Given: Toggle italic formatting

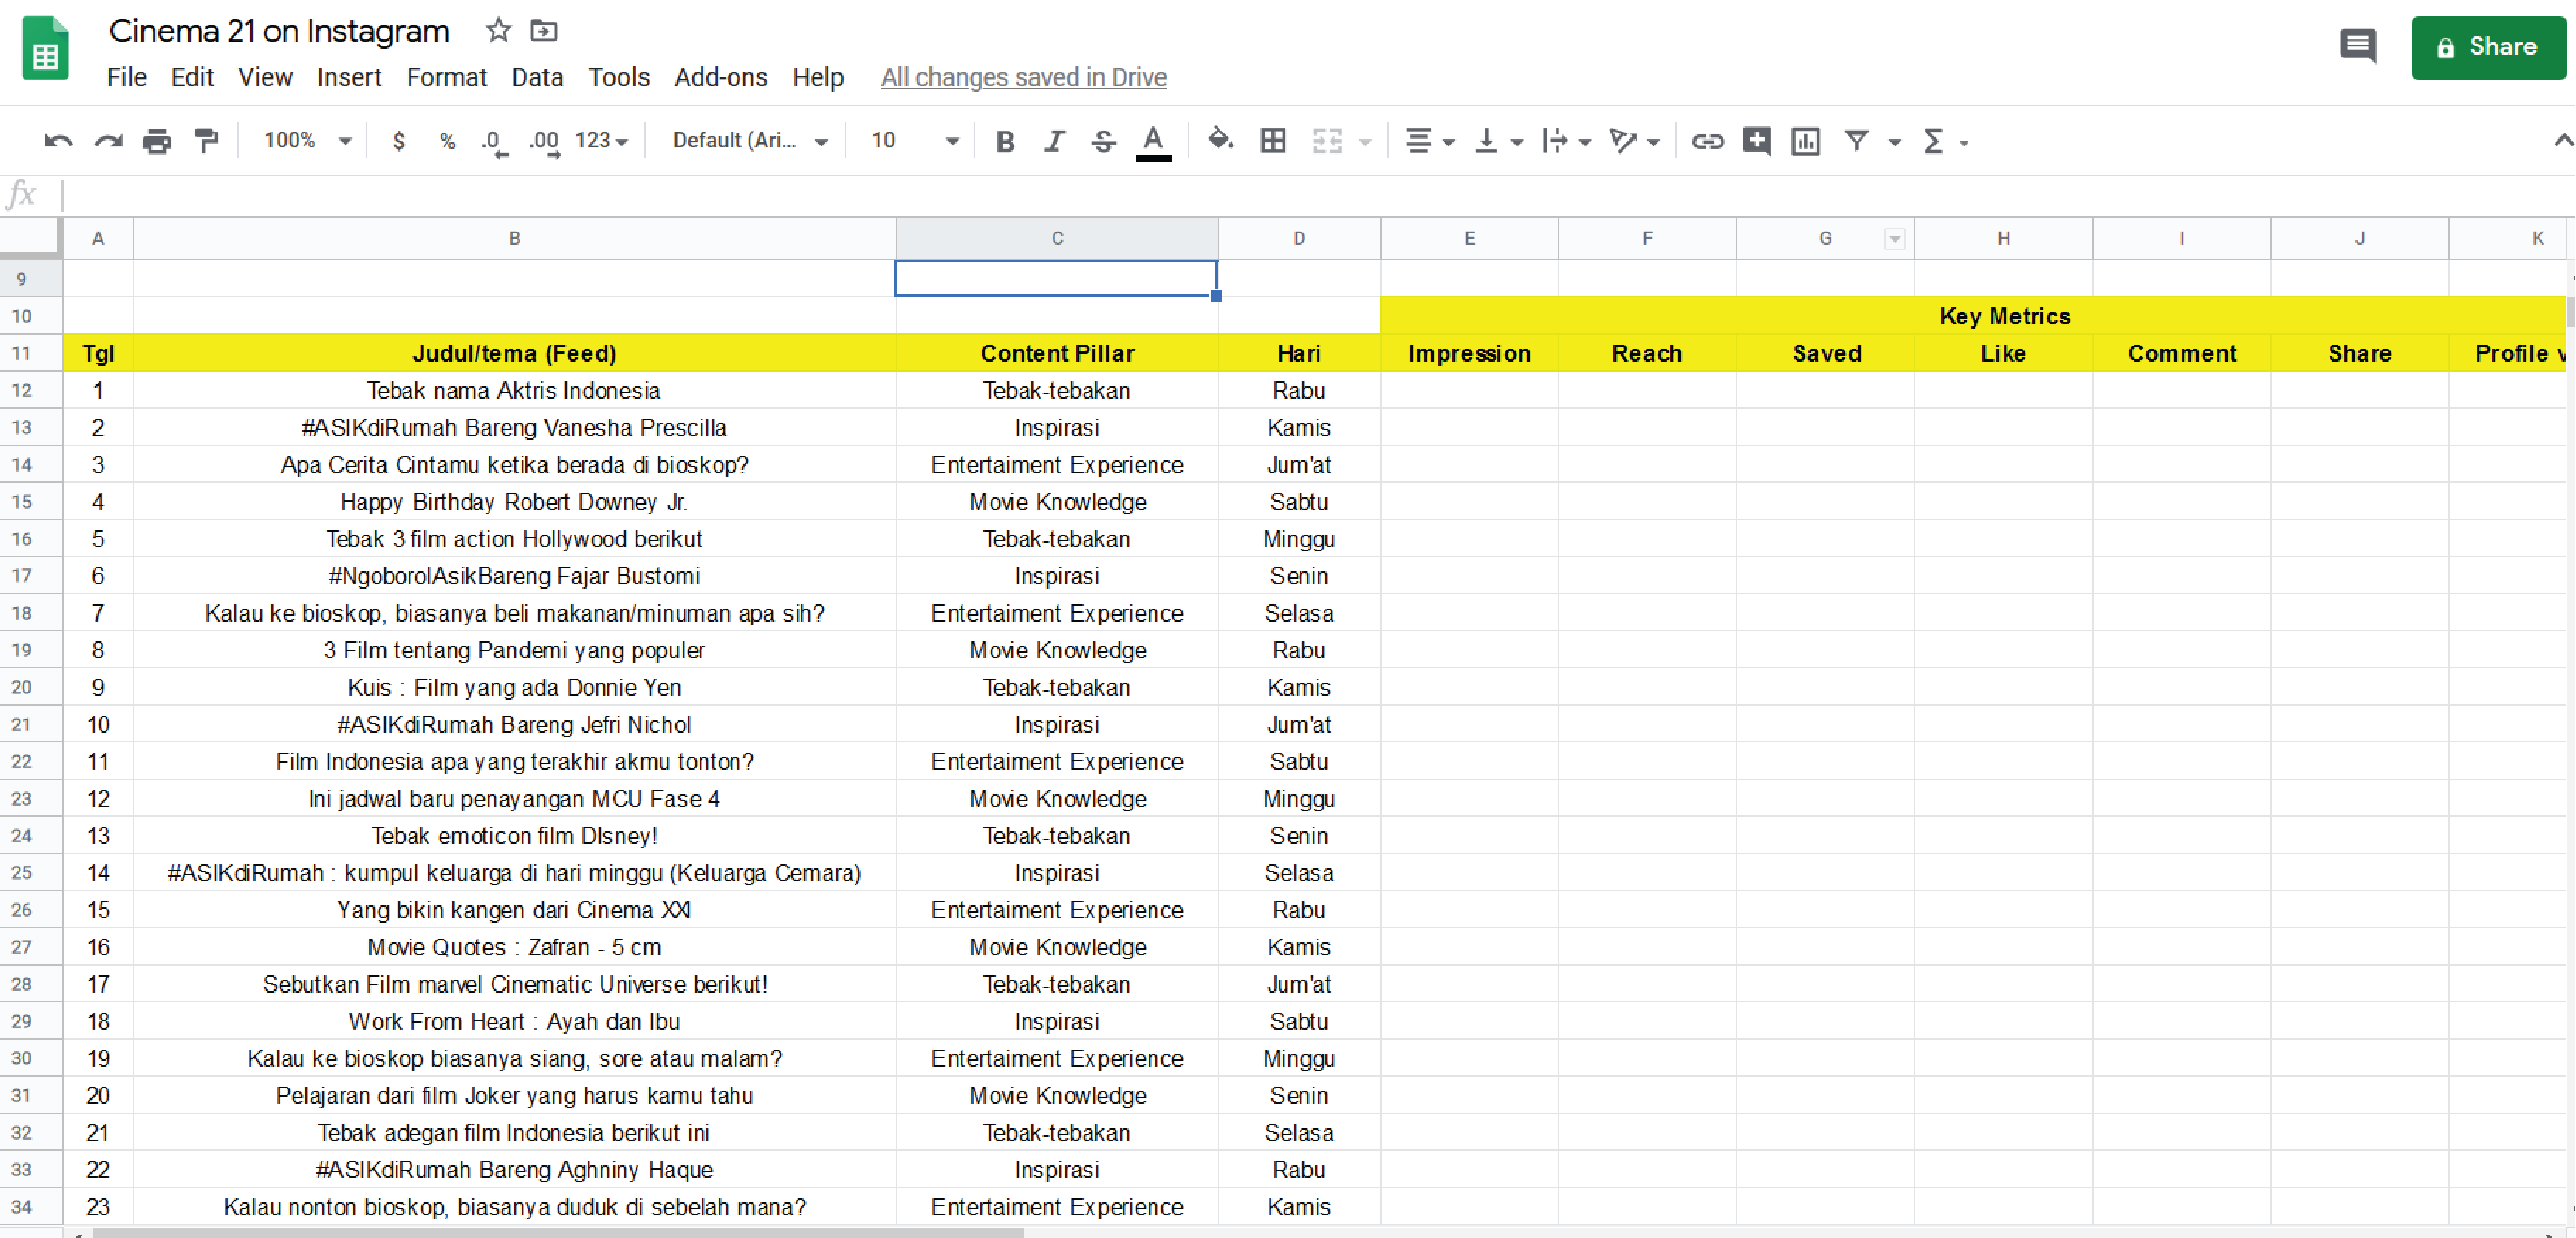Looking at the screenshot, I should [x=1054, y=141].
